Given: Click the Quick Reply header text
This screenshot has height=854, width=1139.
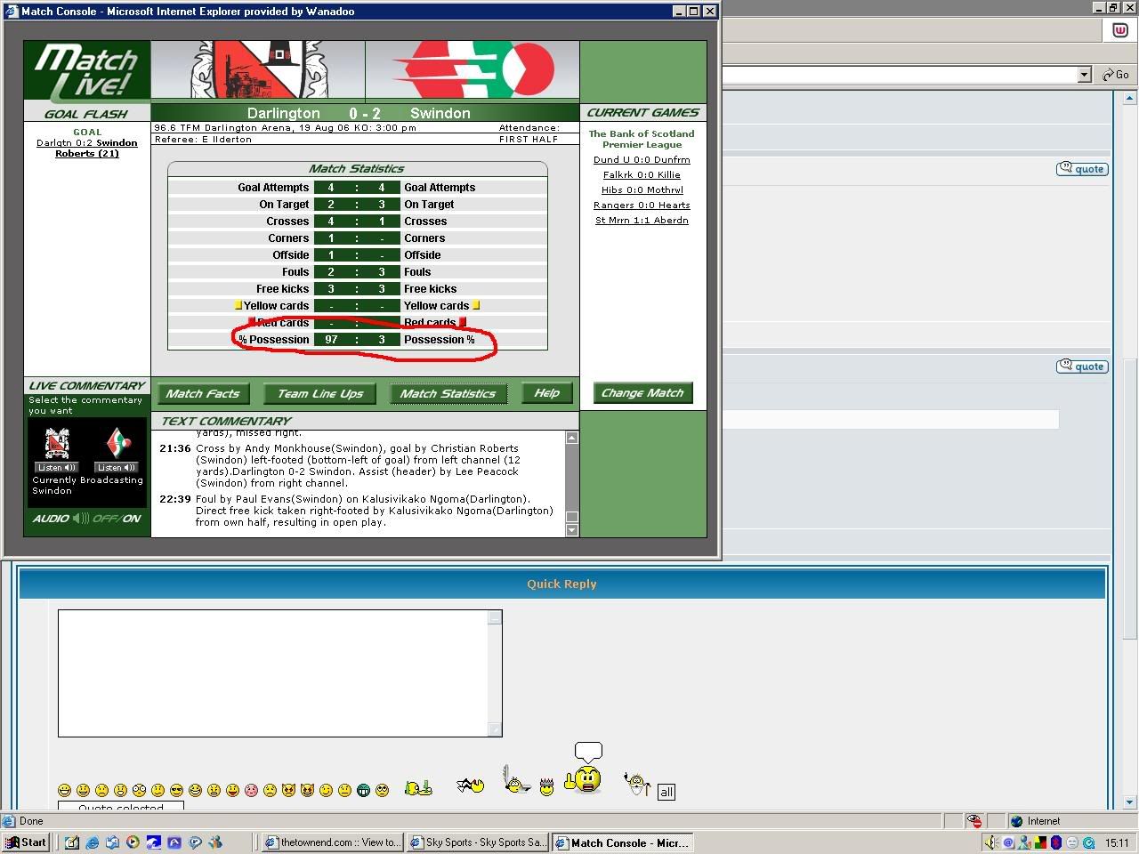Looking at the screenshot, I should 561,584.
